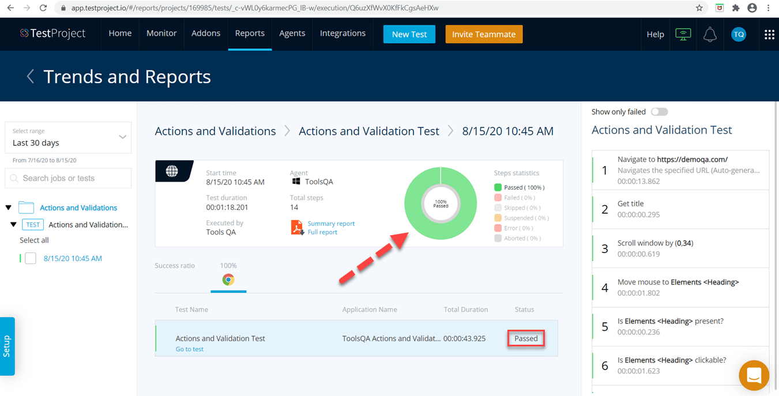Enable the Show only failed toggle
The image size is (779, 396).
[659, 111]
